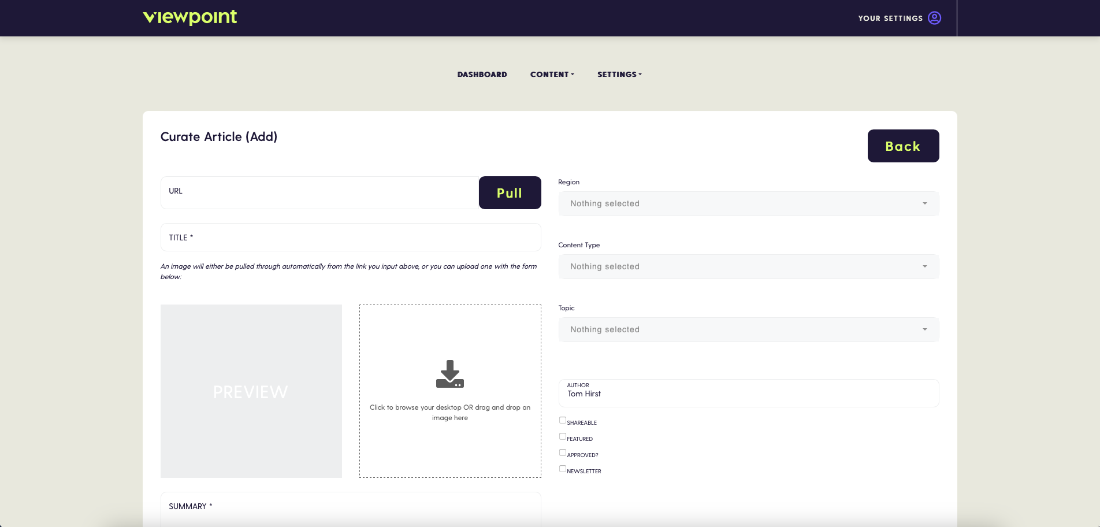Click the image drag and drop area
Screen dimensions: 1100x527
pos(450,391)
